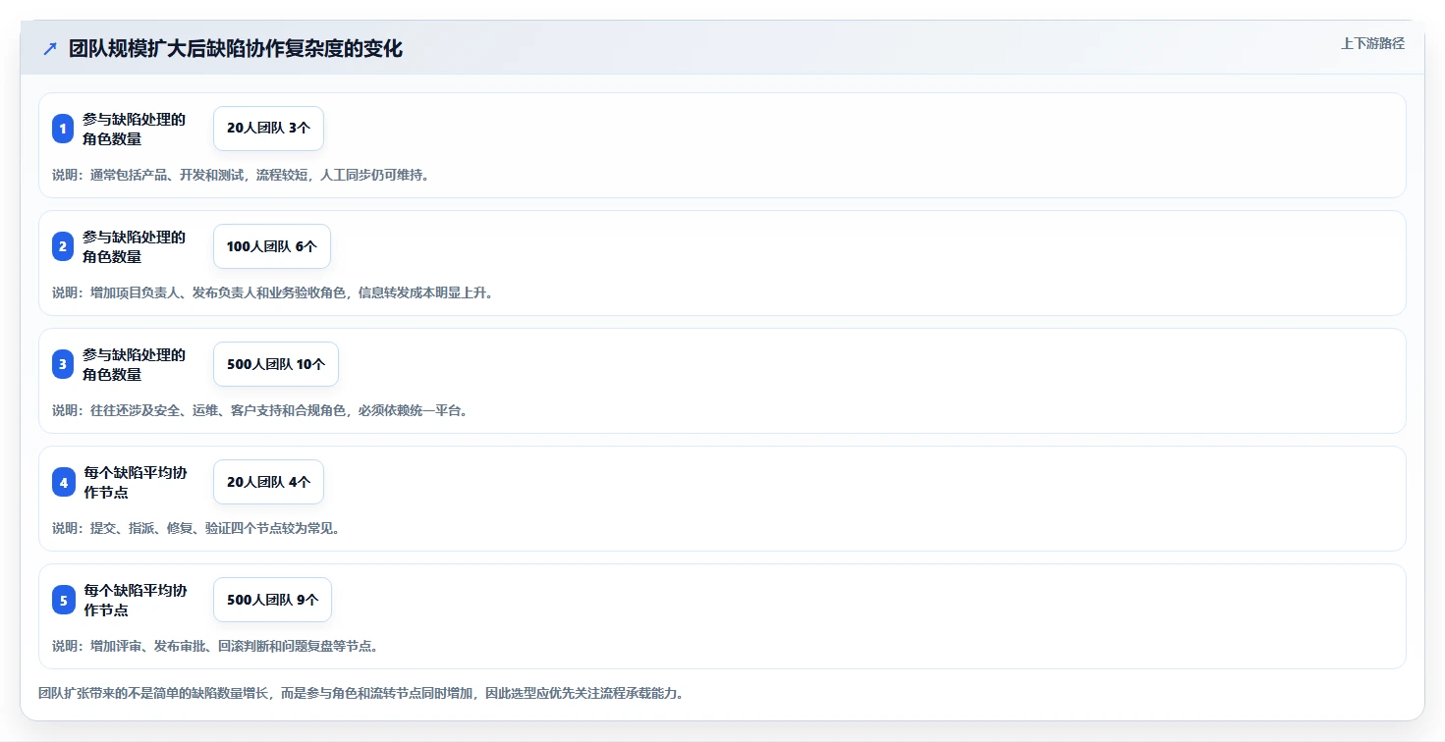
Task: Select the 20人团队 4个 value chip
Action: 268,482
